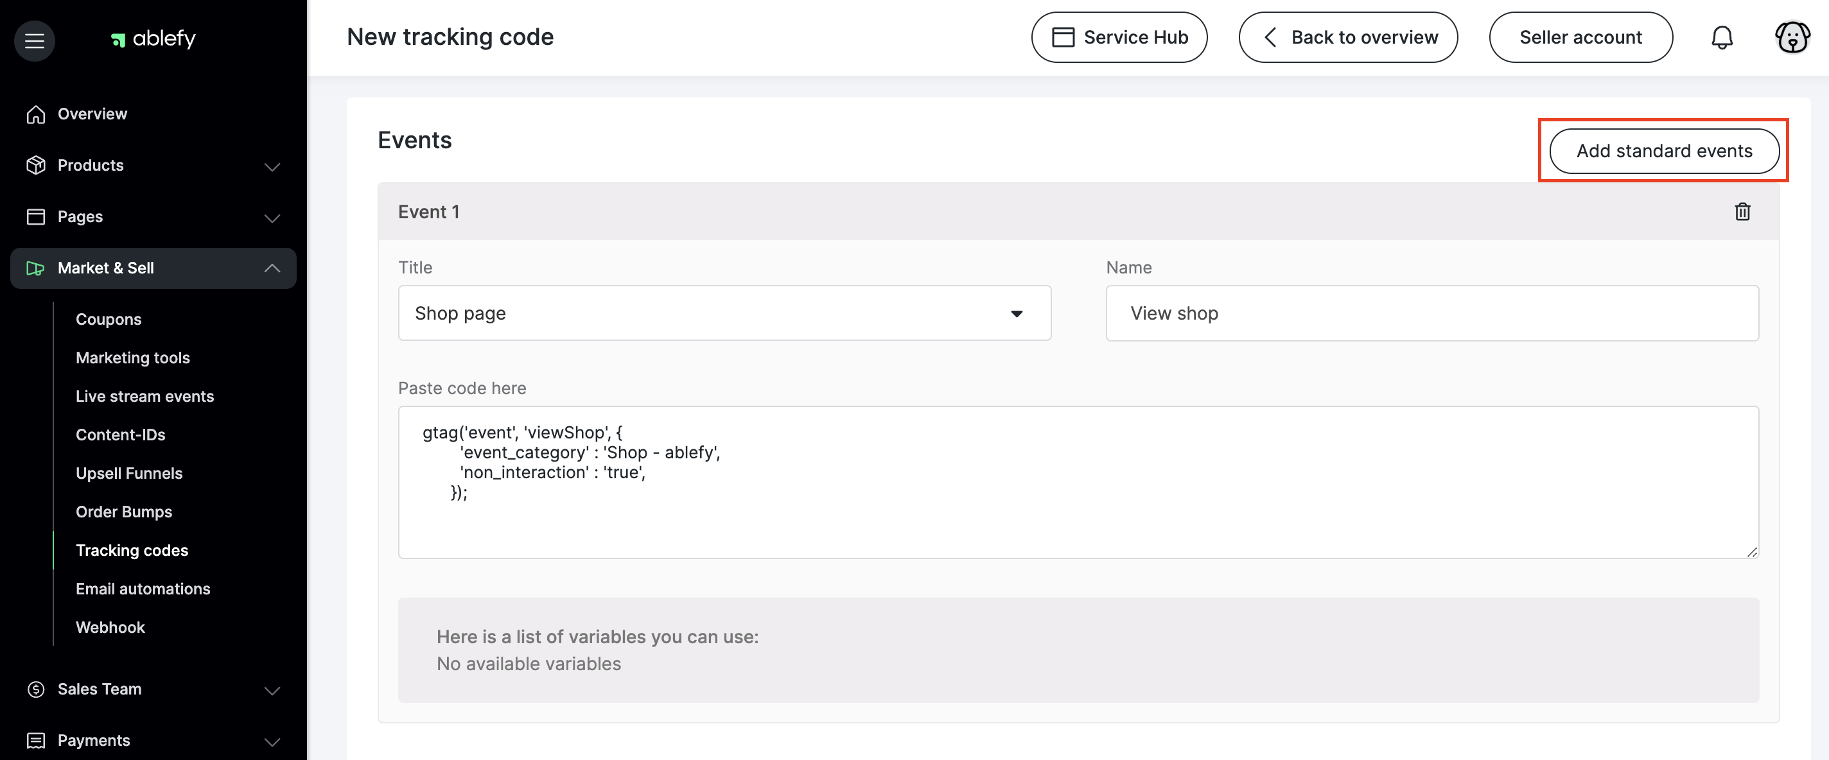
Task: Click the ablefy logo
Action: tap(153, 39)
